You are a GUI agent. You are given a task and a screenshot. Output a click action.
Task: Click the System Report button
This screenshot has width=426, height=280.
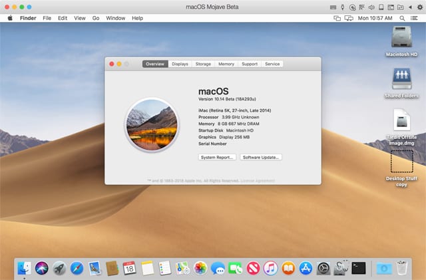point(217,157)
